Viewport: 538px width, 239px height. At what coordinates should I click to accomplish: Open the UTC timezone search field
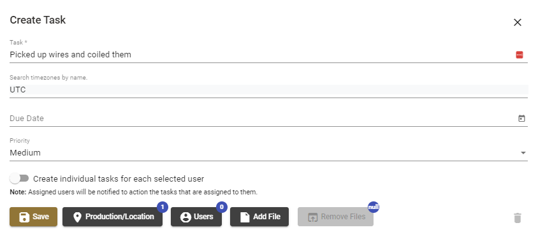click(x=268, y=90)
